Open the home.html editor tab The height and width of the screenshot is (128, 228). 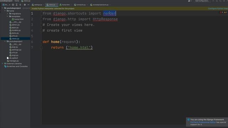click(x=66, y=5)
